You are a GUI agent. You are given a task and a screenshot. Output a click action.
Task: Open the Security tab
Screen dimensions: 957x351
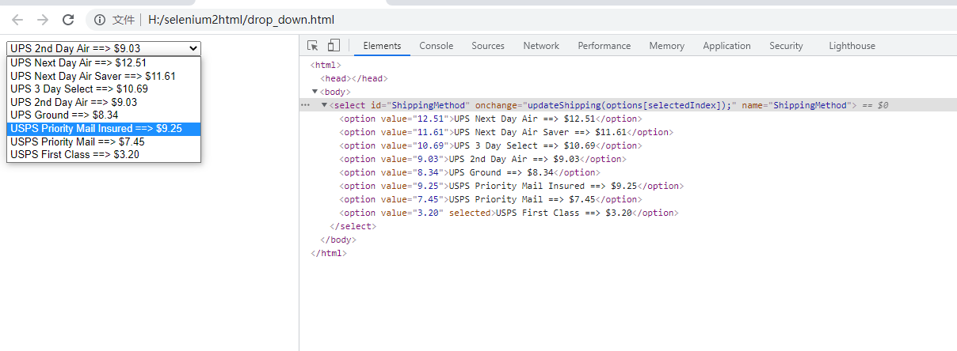(x=786, y=46)
